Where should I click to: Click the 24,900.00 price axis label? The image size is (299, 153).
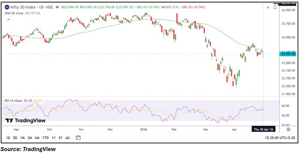[288, 38]
